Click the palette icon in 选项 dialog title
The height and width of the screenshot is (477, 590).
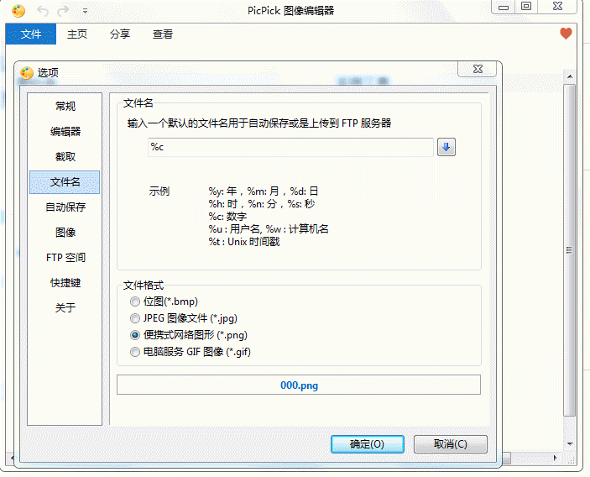(27, 73)
